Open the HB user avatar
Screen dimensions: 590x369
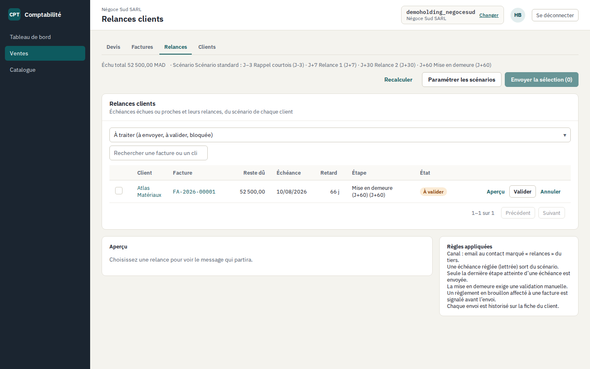pyautogui.click(x=518, y=15)
